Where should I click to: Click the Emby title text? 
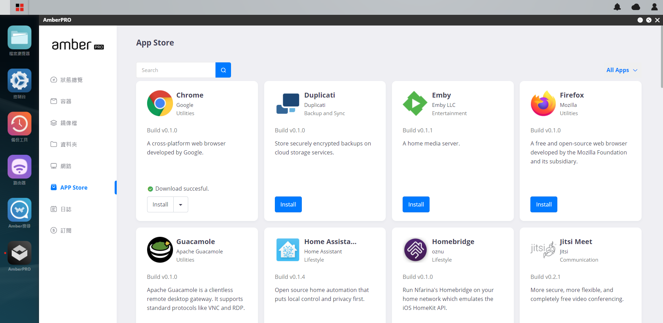(441, 95)
